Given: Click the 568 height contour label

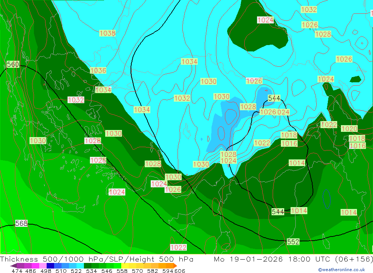Looking at the screenshot, I should (x=21, y=223).
